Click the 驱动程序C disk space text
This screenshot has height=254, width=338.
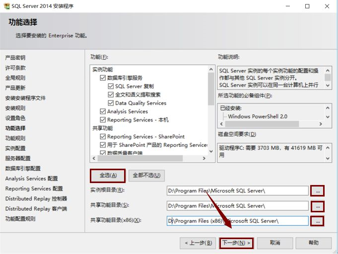coord(270,151)
